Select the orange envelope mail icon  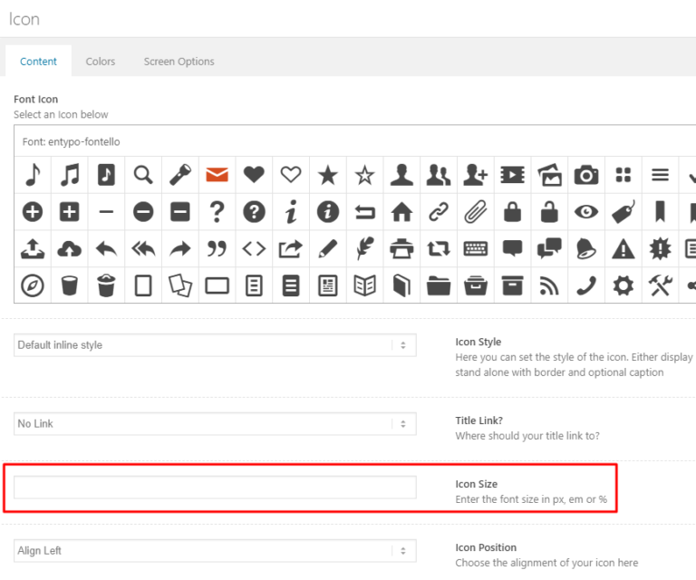(x=217, y=175)
